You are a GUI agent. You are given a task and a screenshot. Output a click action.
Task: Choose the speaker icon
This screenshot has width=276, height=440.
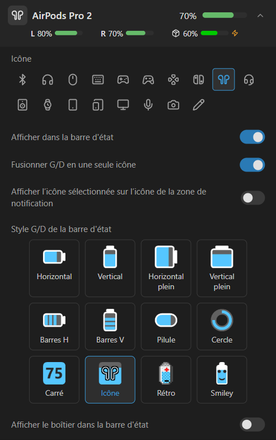tap(22, 105)
